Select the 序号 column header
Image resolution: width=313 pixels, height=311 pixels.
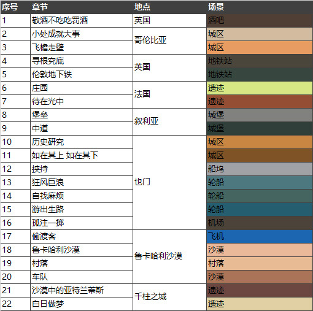(15, 7)
